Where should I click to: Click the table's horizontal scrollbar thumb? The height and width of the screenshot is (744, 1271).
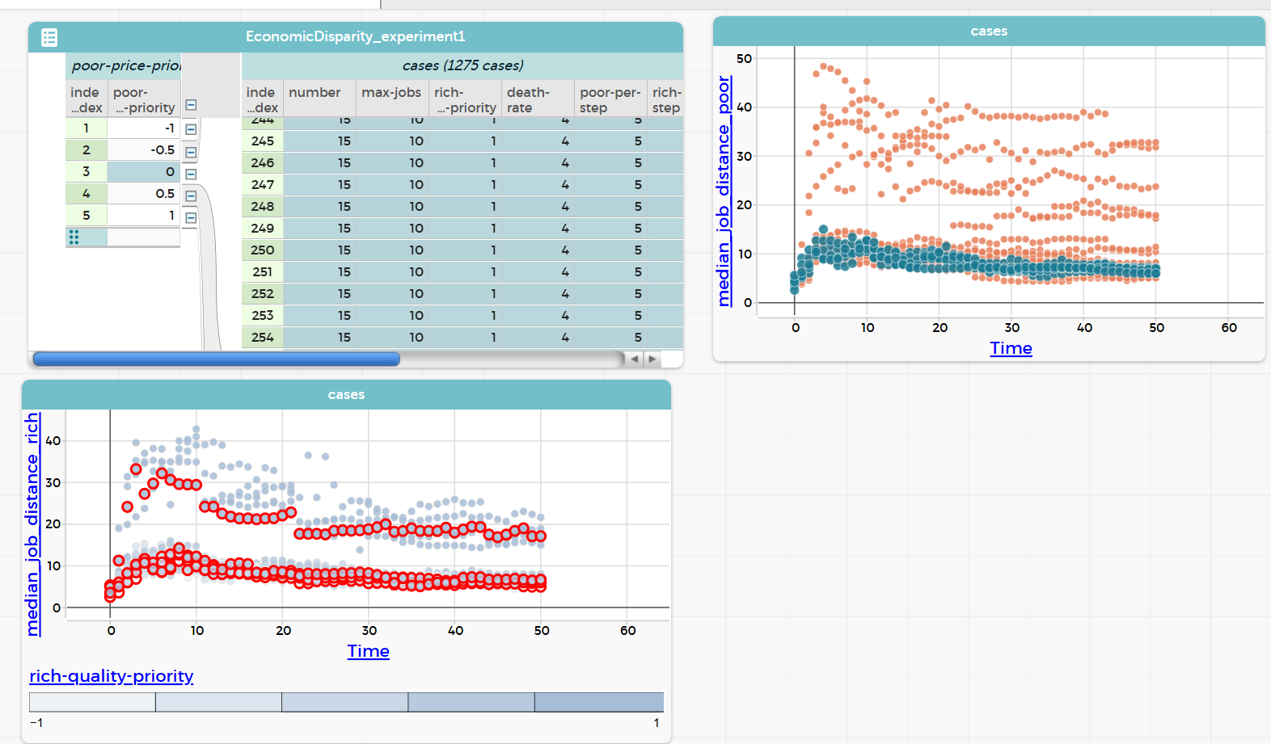coord(217,359)
